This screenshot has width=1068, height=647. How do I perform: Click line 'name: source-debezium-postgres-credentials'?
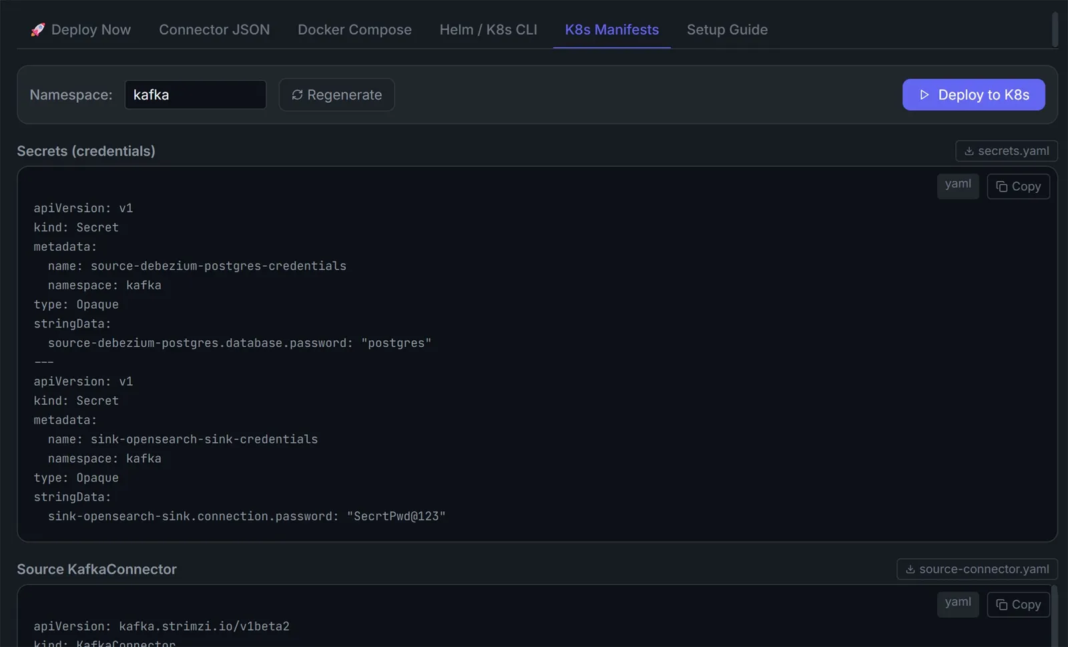(x=197, y=265)
